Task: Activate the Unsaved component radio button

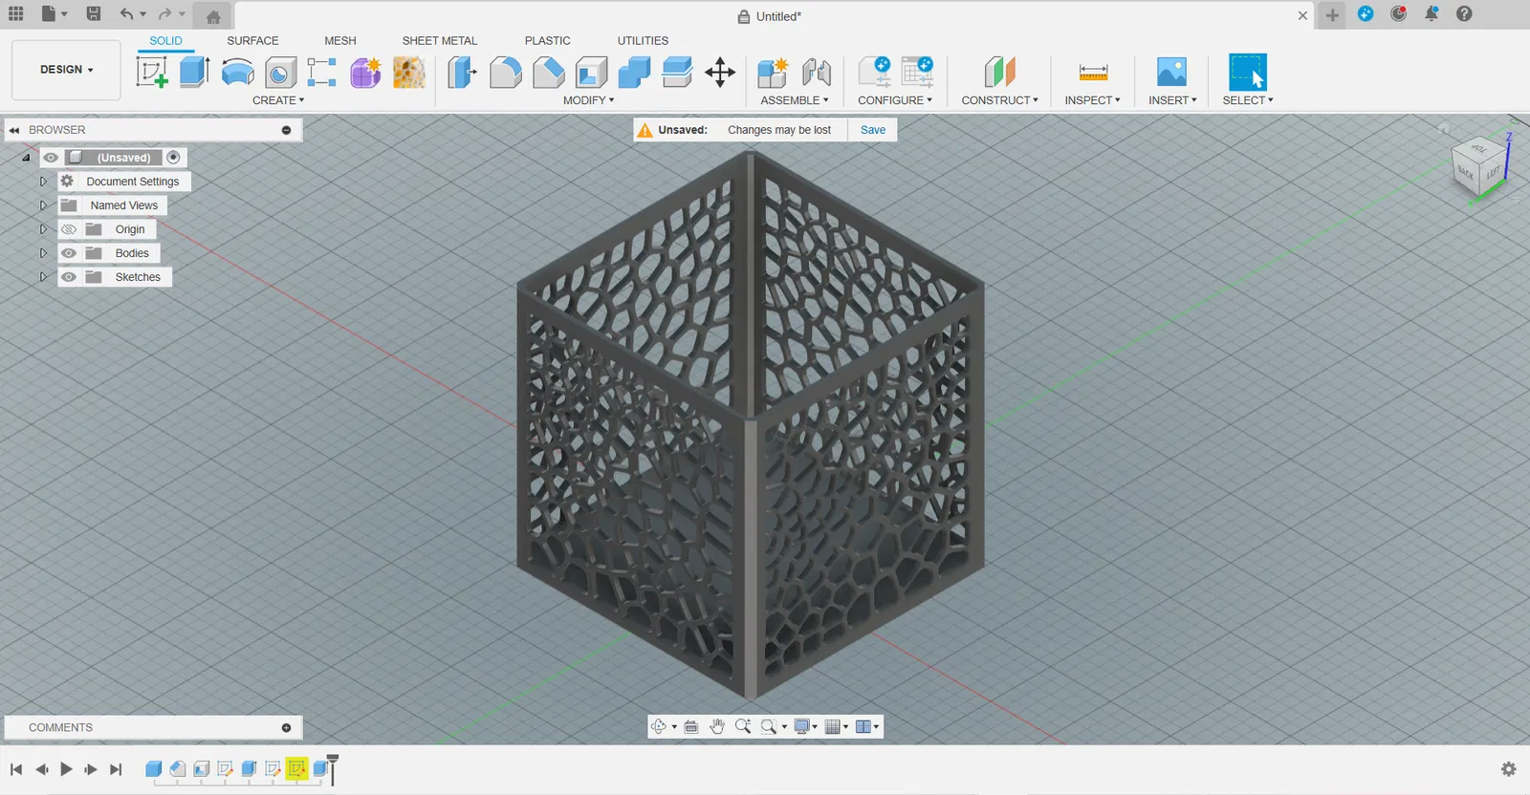Action: click(x=173, y=158)
